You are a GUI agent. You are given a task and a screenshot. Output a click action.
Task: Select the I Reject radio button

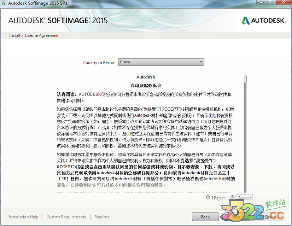(208, 197)
